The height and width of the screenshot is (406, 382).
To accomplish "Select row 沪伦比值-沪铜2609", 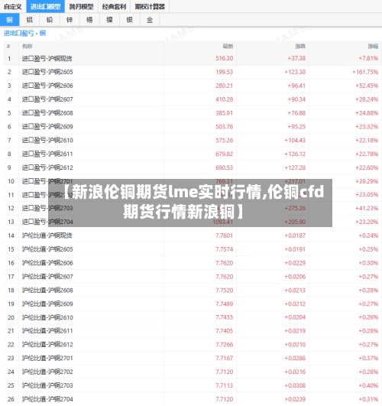I will pyautogui.click(x=193, y=304).
